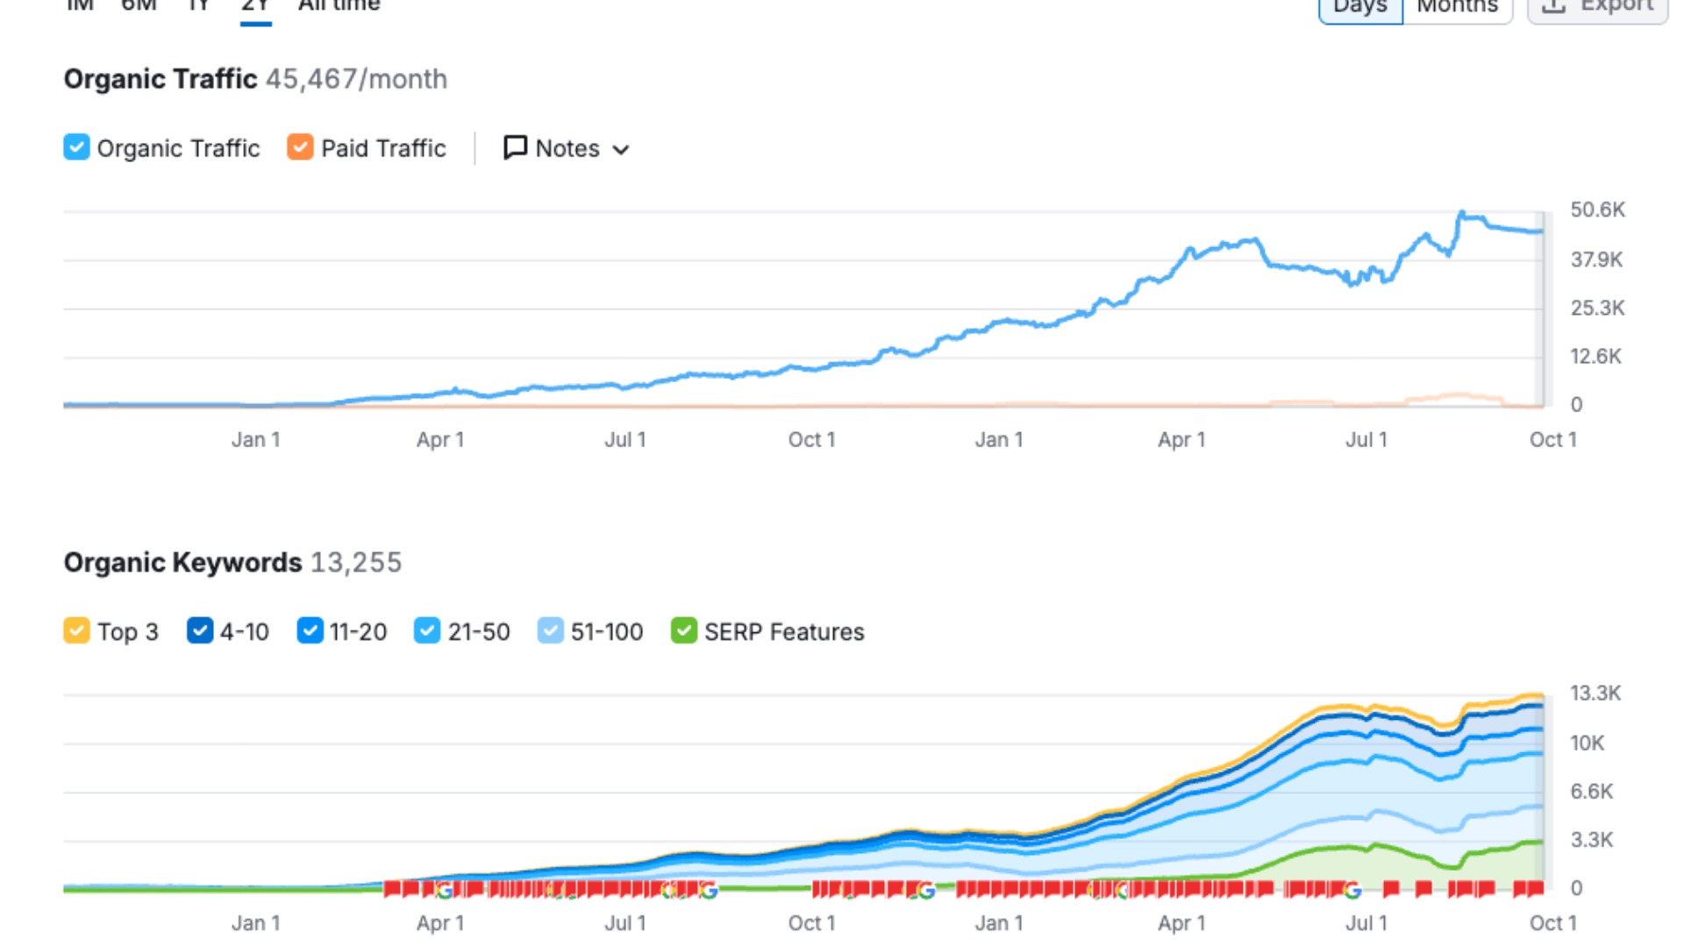Image resolution: width=1684 pixels, height=947 pixels.
Task: Switch to the 2Y time range
Action: (x=255, y=7)
